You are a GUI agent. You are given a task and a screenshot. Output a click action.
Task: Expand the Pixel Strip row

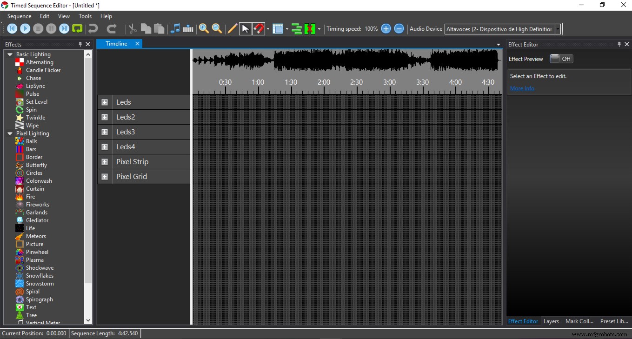point(105,162)
